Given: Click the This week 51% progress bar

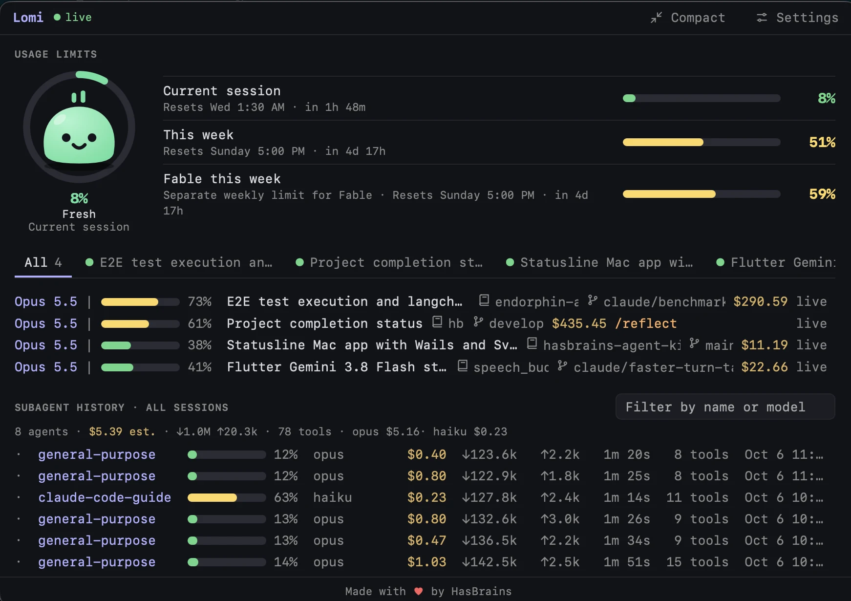Looking at the screenshot, I should pyautogui.click(x=702, y=142).
